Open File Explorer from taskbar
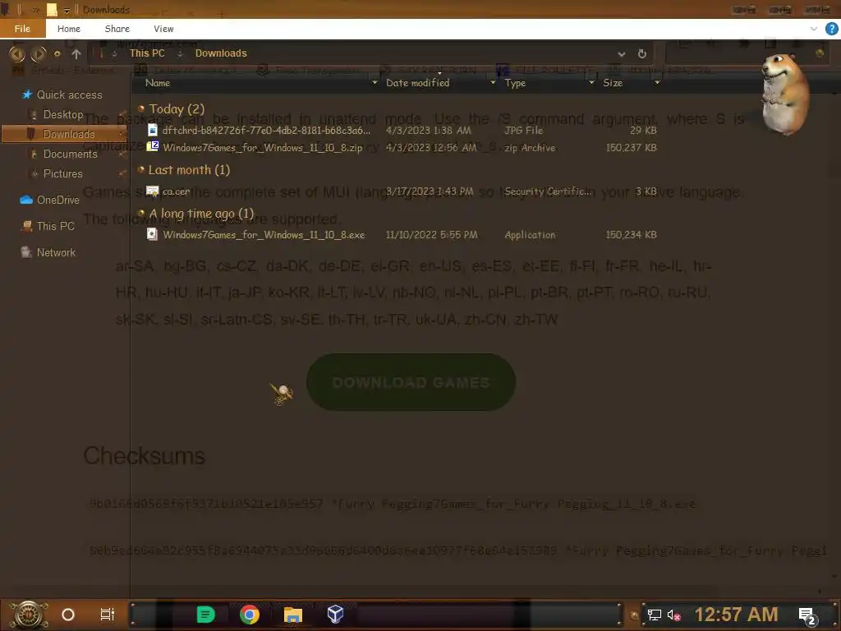841x631 pixels. (293, 615)
